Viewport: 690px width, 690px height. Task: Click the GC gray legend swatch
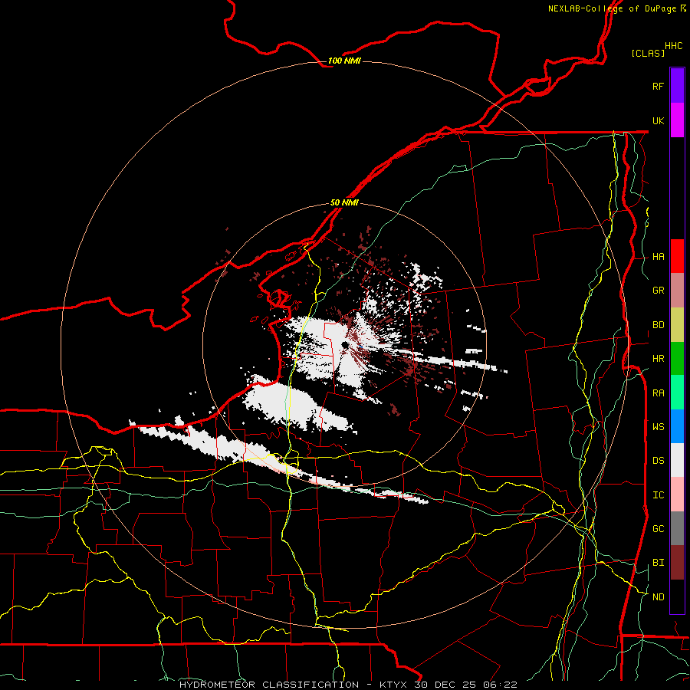(x=677, y=528)
